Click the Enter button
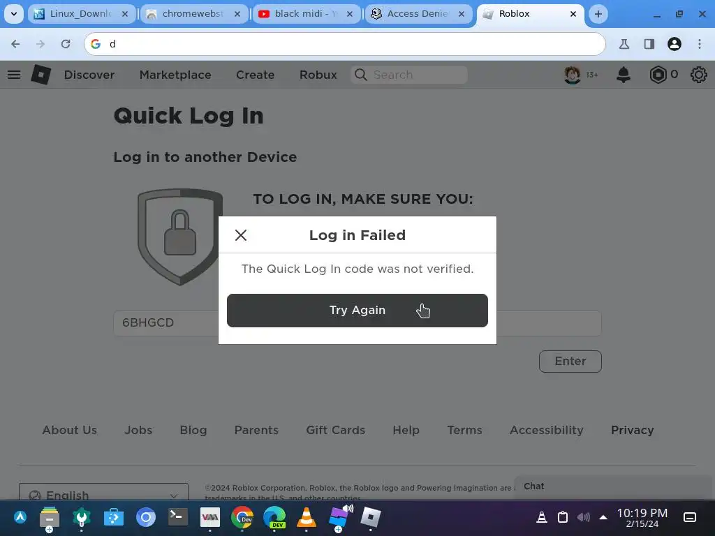Screen dimensions: 715x536 (x=570, y=362)
